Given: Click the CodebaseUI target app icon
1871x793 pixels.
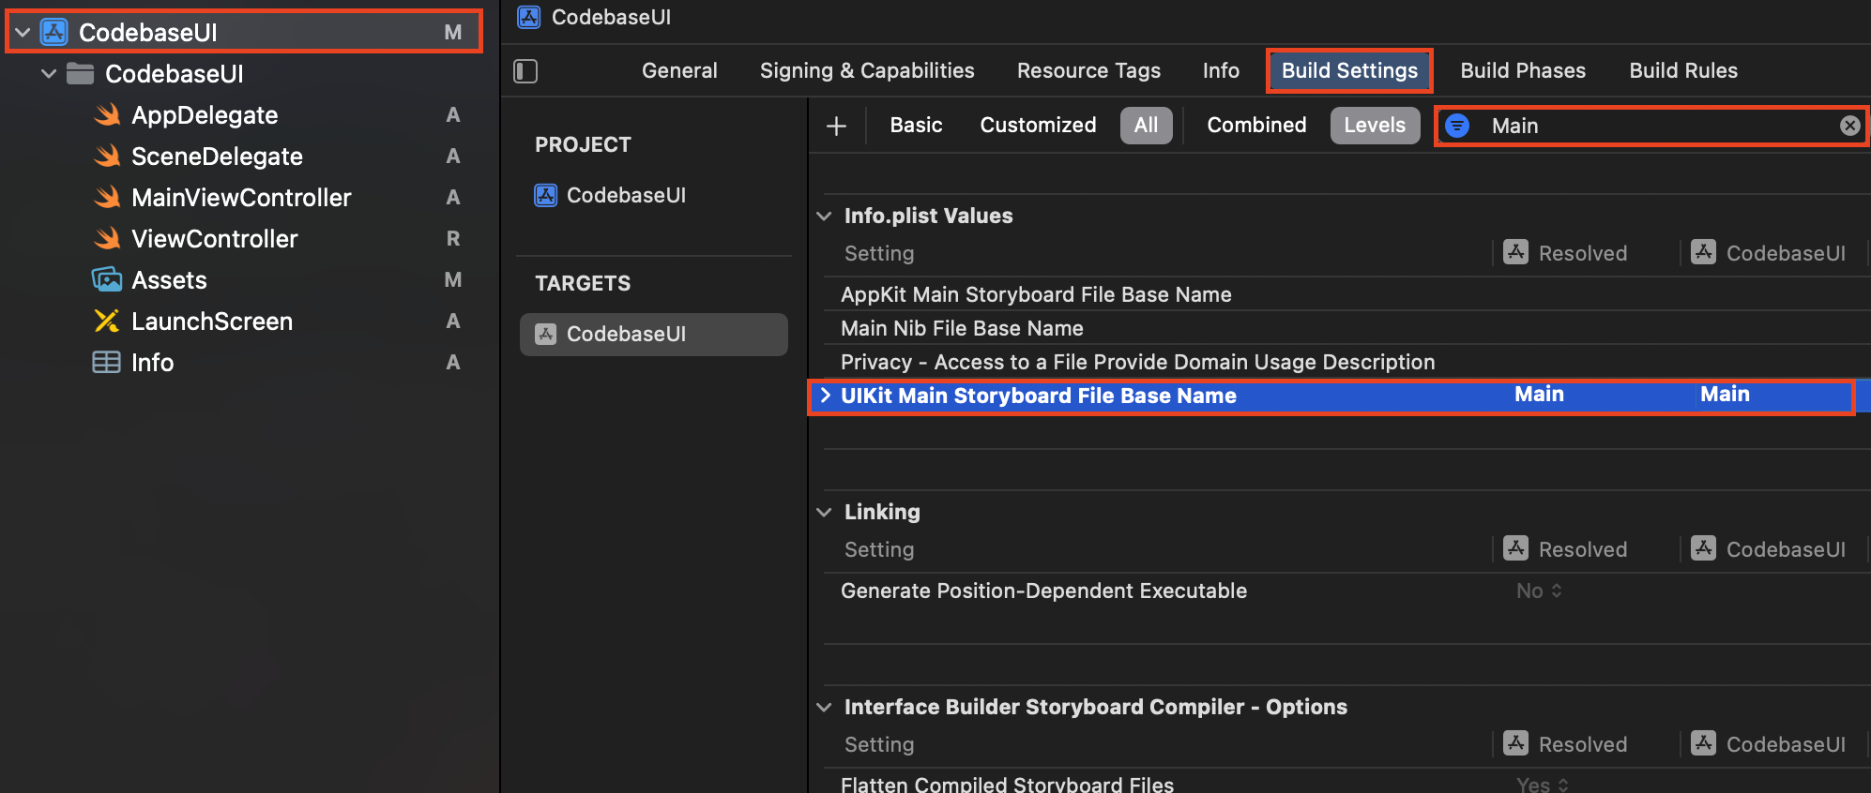Looking at the screenshot, I should [545, 334].
